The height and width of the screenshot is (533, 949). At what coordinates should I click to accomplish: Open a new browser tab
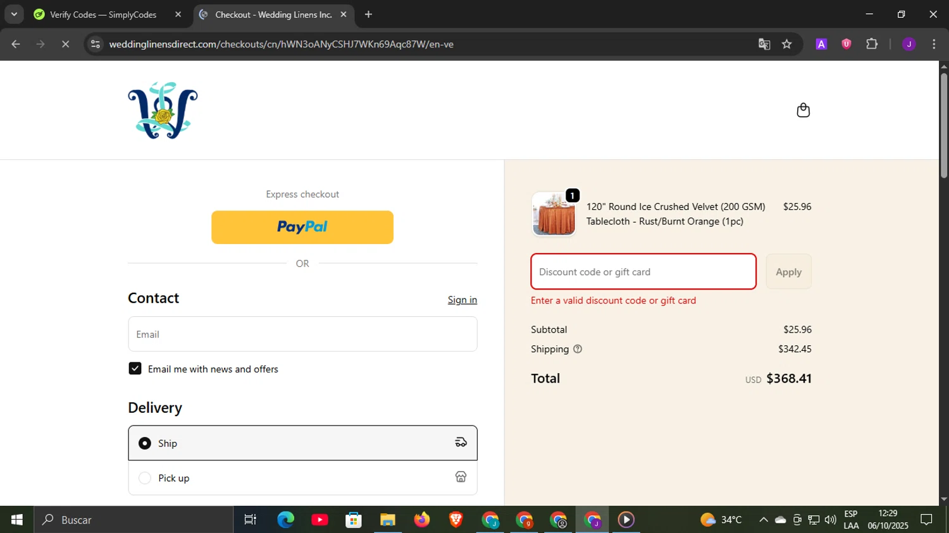[368, 15]
